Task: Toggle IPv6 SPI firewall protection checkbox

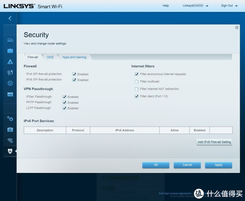Action: (x=74, y=80)
